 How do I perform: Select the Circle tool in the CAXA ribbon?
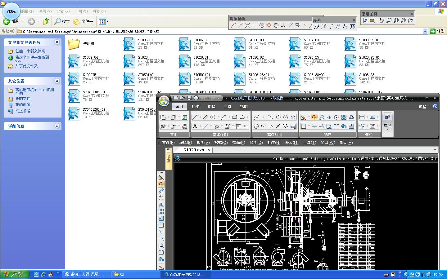coord(213,117)
